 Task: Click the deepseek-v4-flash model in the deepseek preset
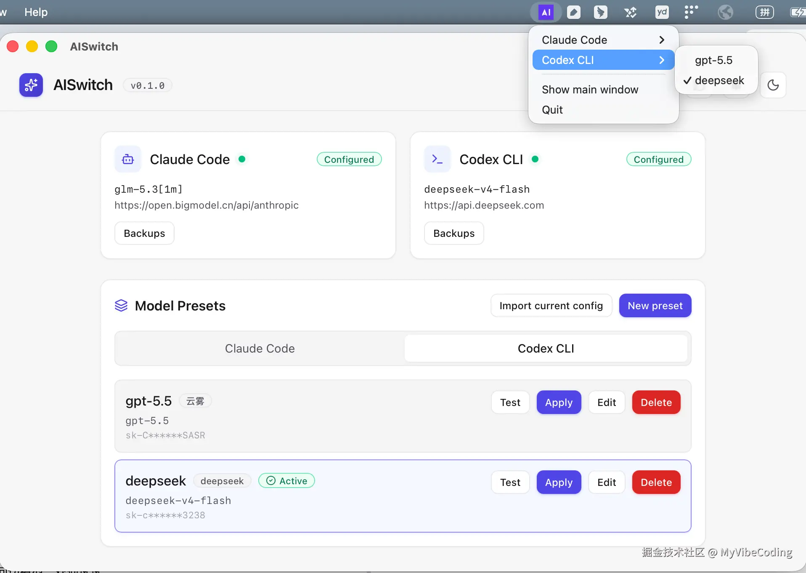click(178, 501)
